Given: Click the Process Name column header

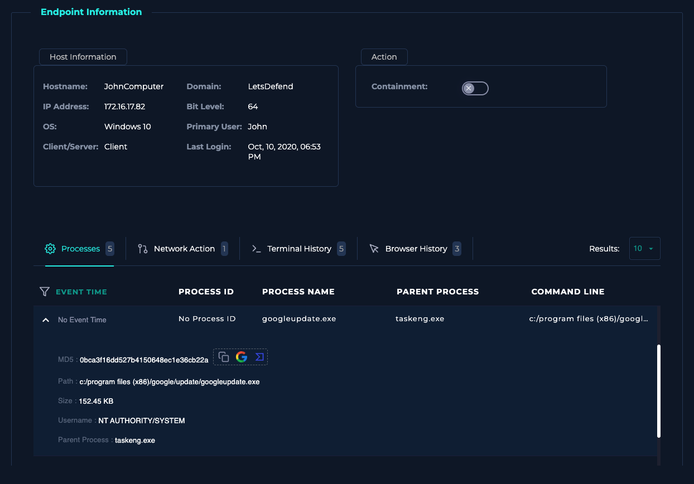Looking at the screenshot, I should point(298,292).
